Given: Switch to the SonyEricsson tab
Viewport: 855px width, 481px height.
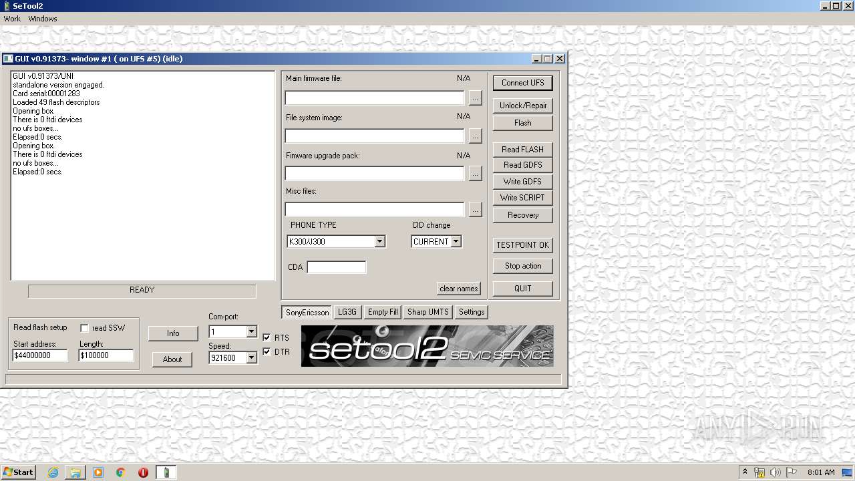Looking at the screenshot, I should point(307,312).
